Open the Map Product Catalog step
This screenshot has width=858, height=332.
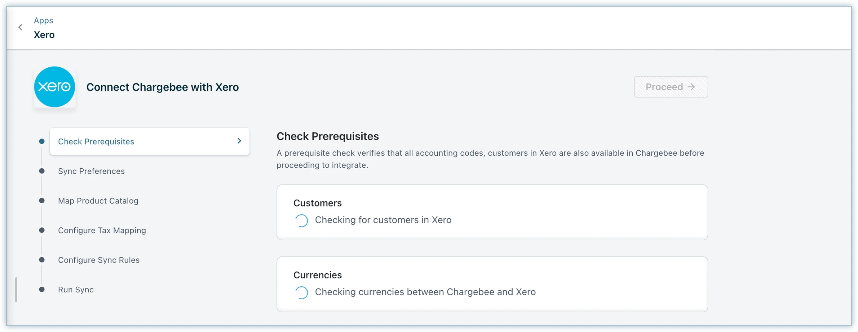pos(98,201)
